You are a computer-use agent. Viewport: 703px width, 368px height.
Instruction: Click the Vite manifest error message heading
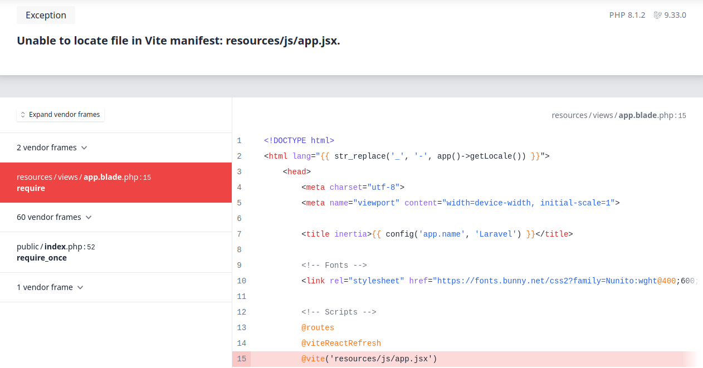click(178, 40)
